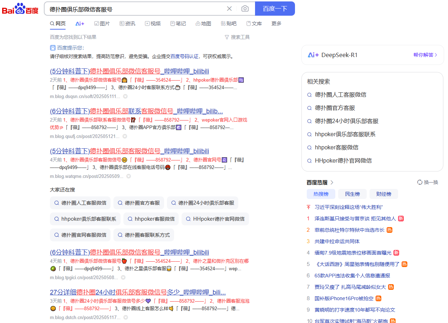The image size is (448, 323).
Task: Open 搜索工具 filter options
Action: [x=237, y=37]
